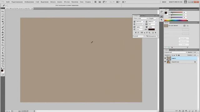The height and width of the screenshot is (112, 200).
Task: Select the Zoom tool in toolbox
Action: [3, 66]
